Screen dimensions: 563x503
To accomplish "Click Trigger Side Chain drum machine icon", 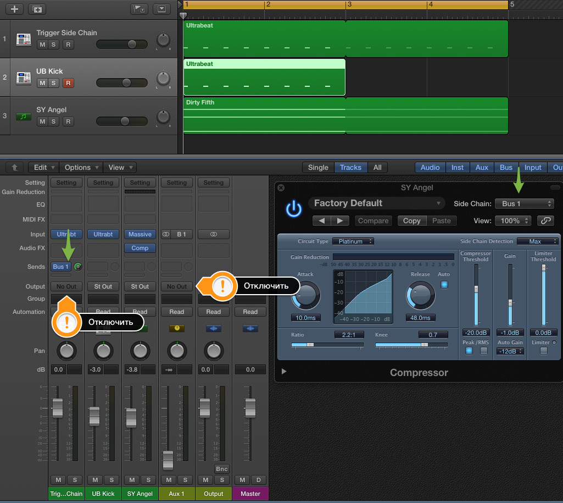I will click(24, 39).
